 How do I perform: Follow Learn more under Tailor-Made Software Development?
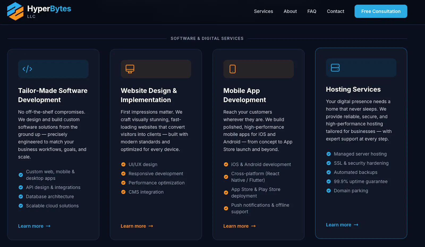tap(34, 226)
